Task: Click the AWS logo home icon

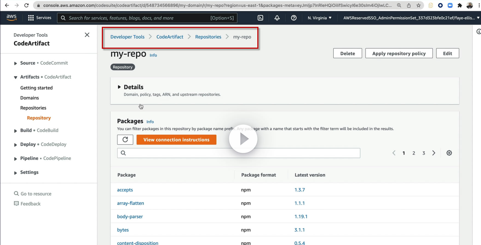Action: 11,18
